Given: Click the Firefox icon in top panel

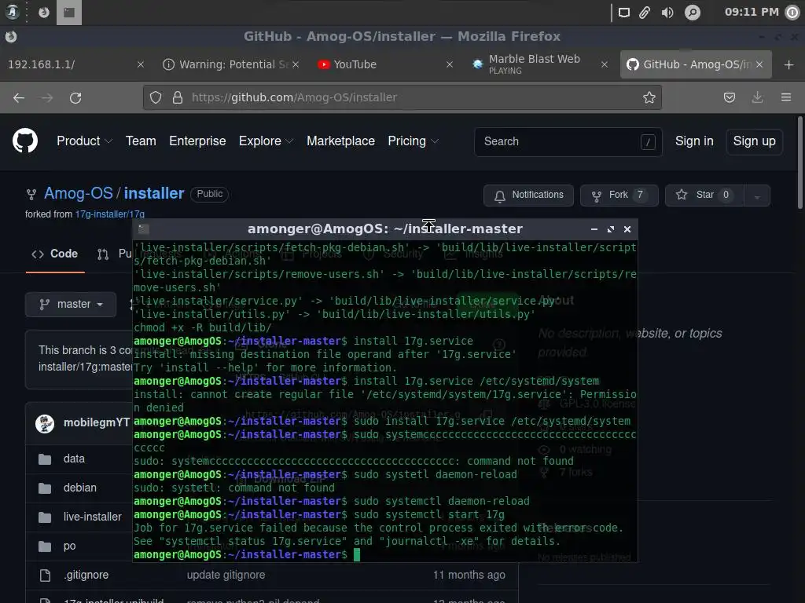Looking at the screenshot, I should (44, 13).
